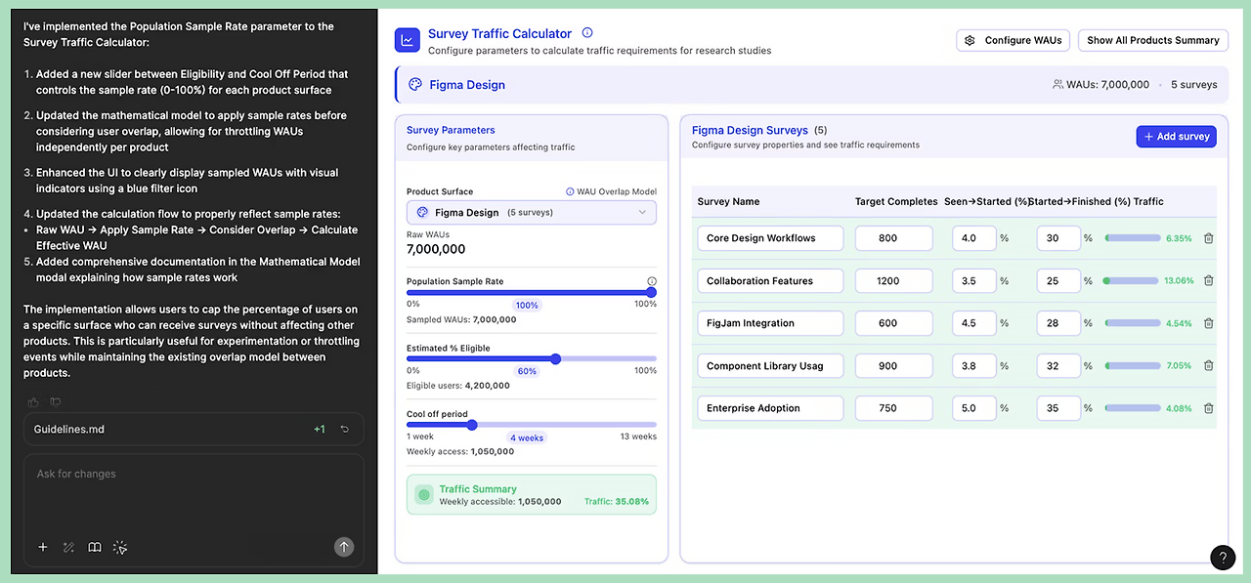Click Seen→Started field showing 3.5
The height and width of the screenshot is (583, 1251).
click(974, 281)
